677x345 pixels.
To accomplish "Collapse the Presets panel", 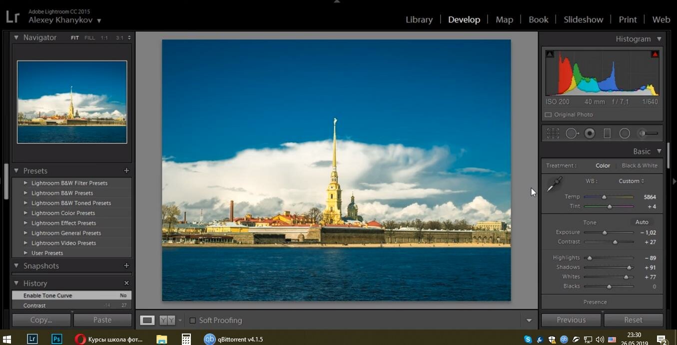I will pos(16,171).
